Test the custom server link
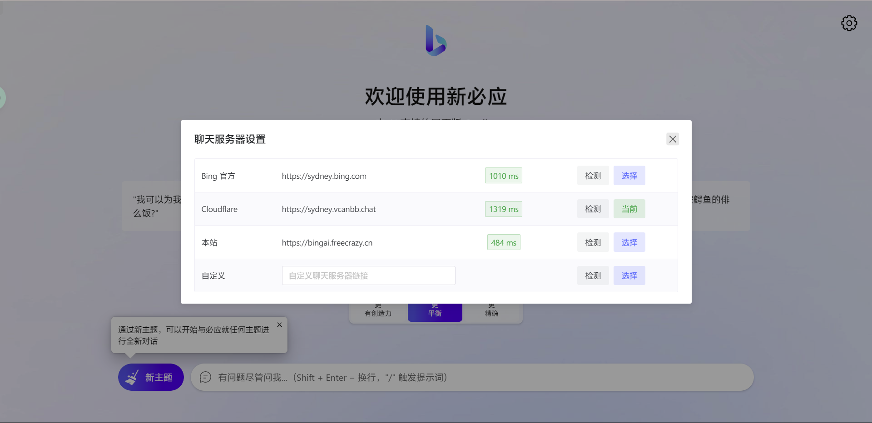The image size is (872, 423). click(x=593, y=275)
